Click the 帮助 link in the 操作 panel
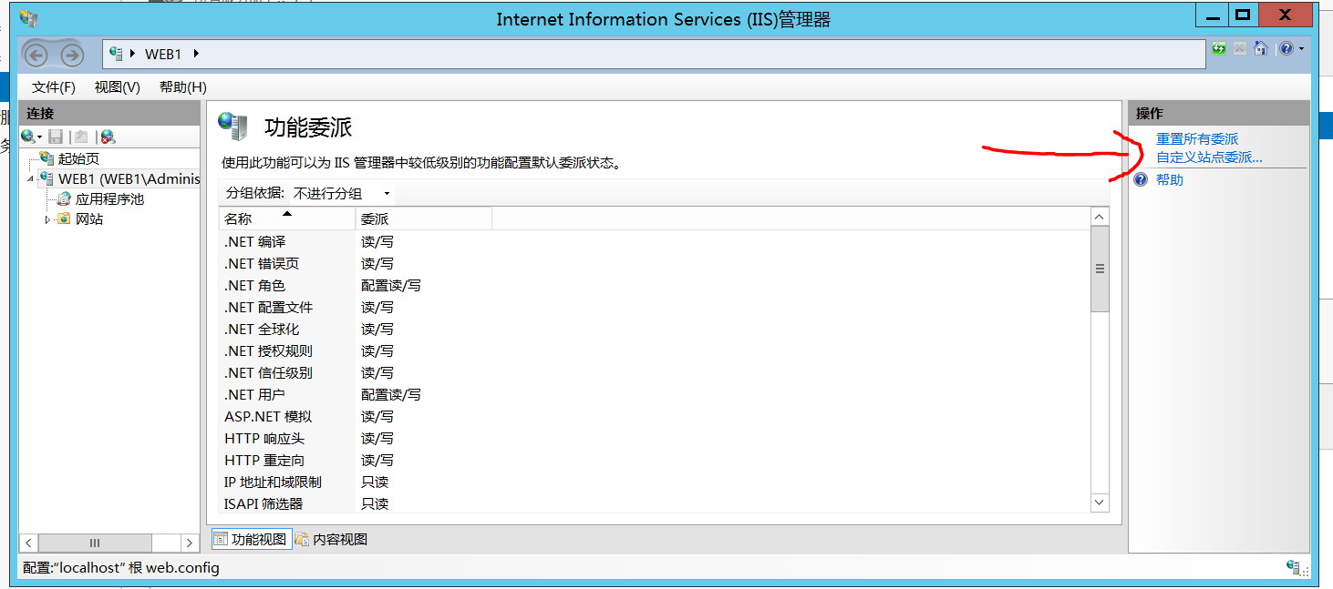Viewport: 1333px width, 589px height. click(1170, 179)
